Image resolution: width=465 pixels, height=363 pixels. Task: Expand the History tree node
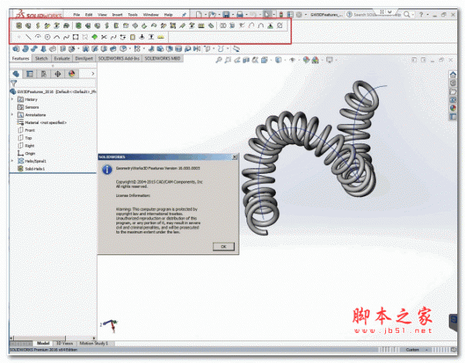12,99
